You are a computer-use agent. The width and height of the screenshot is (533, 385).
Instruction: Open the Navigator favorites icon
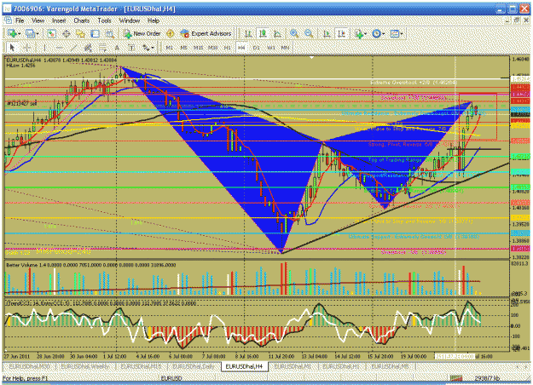point(80,33)
